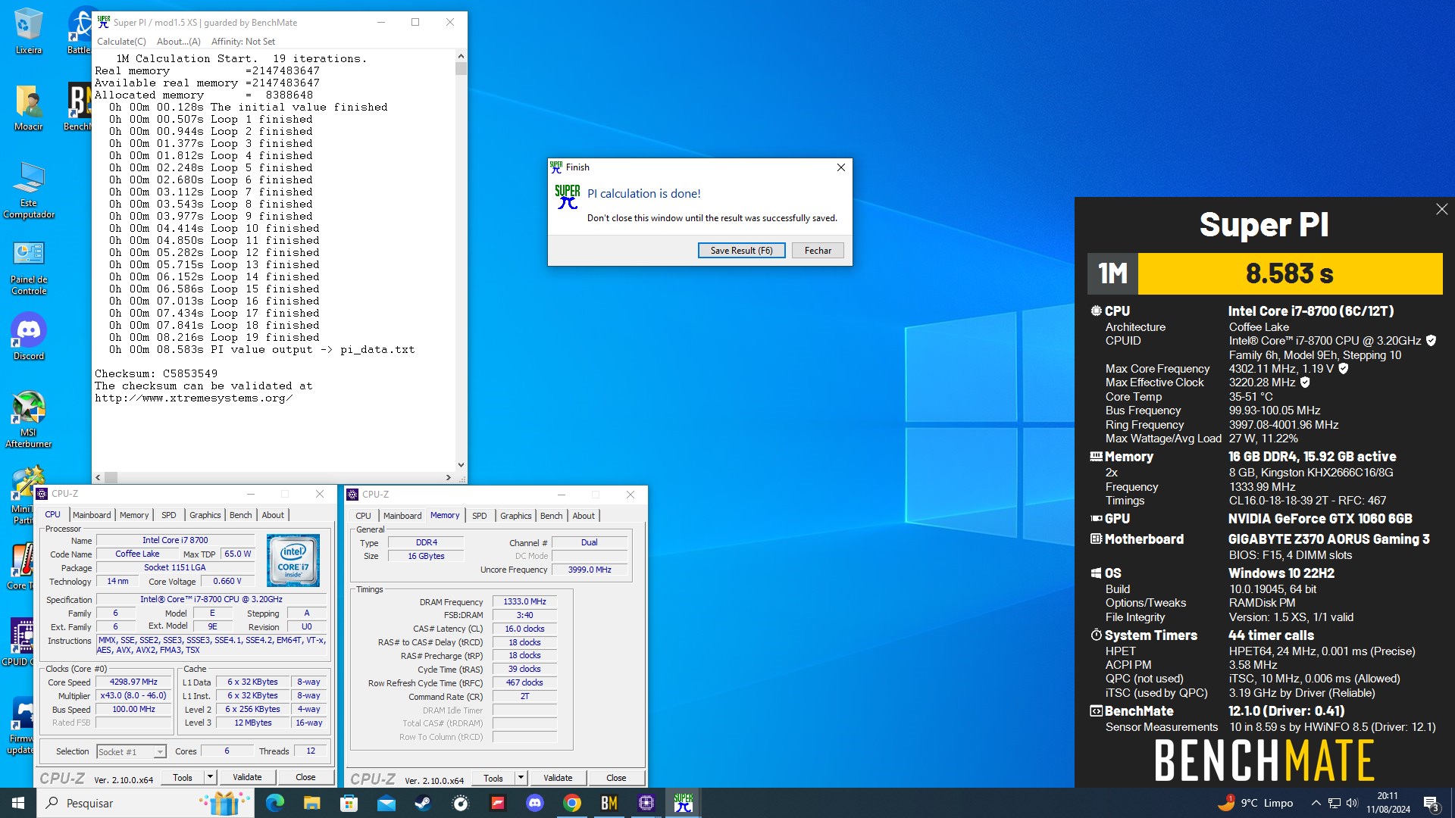Switch to Memory tab in left CPU-Z
Image resolution: width=1455 pixels, height=818 pixels.
point(134,515)
